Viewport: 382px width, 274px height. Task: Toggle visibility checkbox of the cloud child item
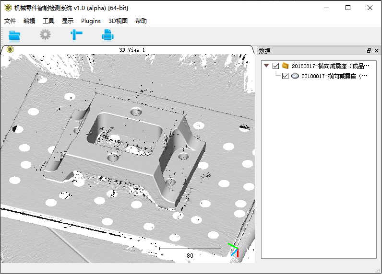(285, 76)
